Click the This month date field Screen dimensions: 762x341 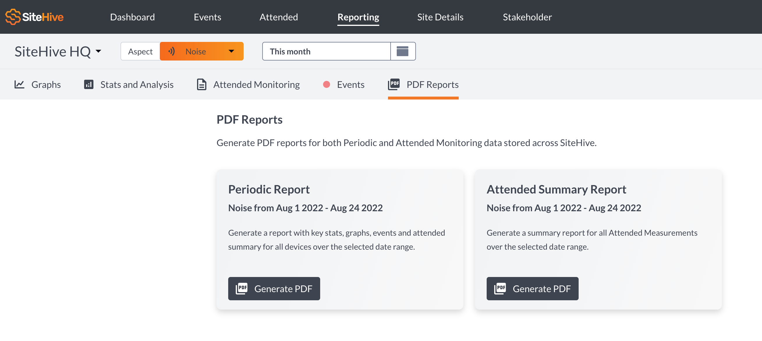(326, 51)
